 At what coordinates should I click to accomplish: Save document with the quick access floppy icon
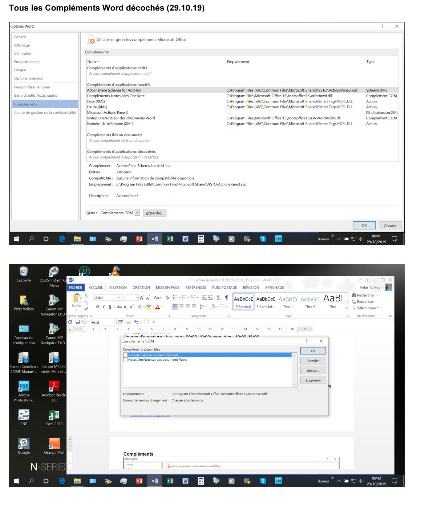(x=77, y=322)
